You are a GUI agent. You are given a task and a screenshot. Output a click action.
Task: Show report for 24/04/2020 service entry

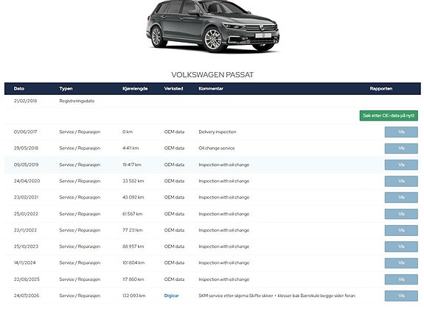click(x=401, y=181)
